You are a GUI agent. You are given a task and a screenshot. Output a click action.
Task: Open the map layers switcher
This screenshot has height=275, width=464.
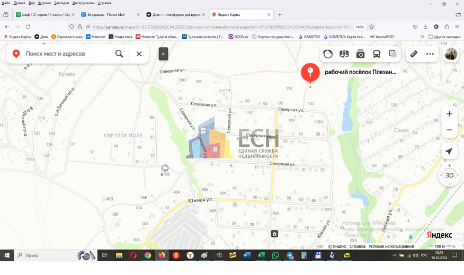click(x=392, y=54)
